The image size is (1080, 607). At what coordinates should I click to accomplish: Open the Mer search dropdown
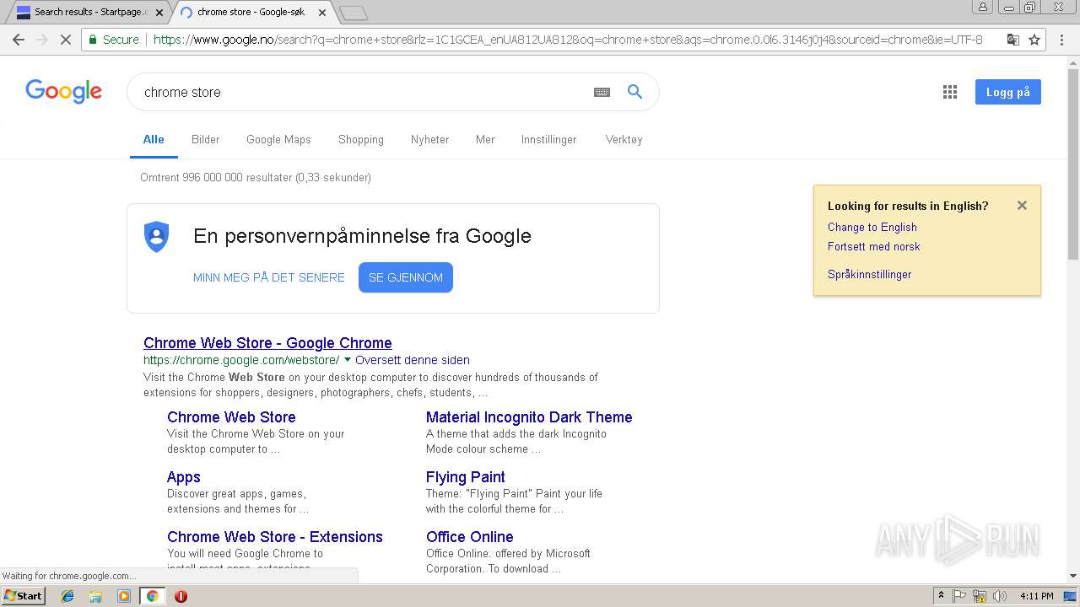click(485, 139)
